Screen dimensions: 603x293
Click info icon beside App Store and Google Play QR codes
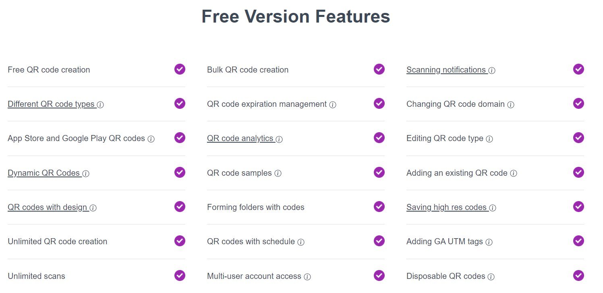(151, 139)
